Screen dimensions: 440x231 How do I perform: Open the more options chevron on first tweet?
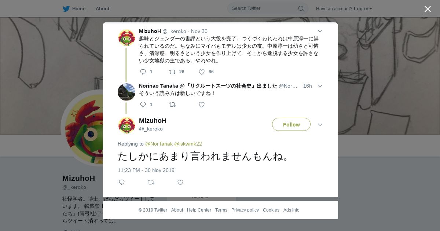tap(320, 31)
